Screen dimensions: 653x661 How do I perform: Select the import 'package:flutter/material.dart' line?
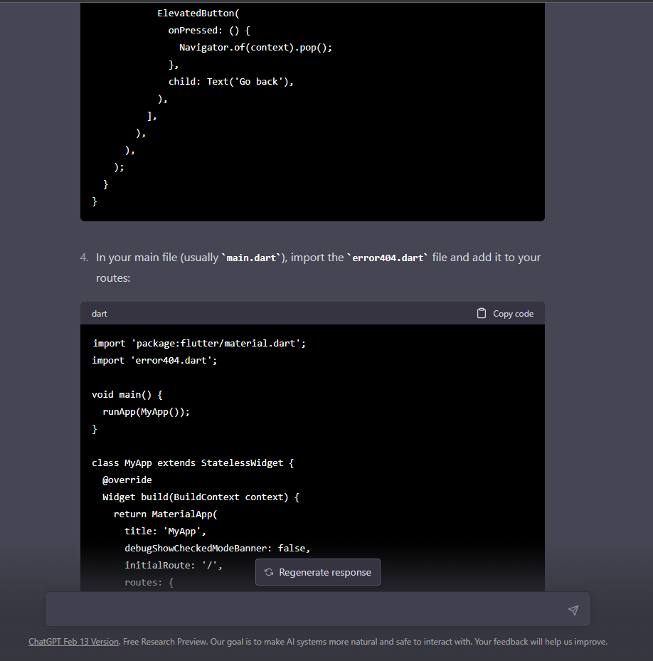(199, 343)
